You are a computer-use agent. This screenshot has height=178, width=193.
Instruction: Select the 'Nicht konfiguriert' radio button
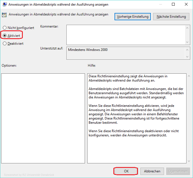click(x=5, y=28)
